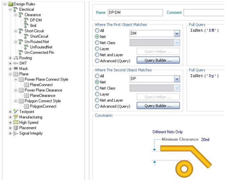The height and width of the screenshot is (180, 235).
Task: Click the Testpoint category icon
Action: [15, 112]
